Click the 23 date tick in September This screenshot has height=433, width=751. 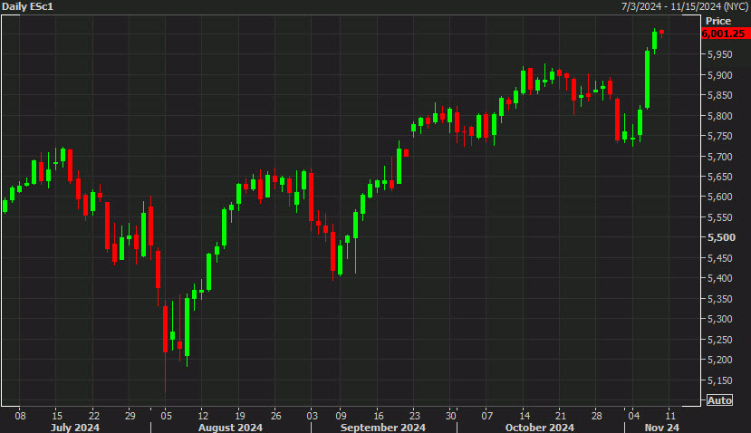click(413, 414)
